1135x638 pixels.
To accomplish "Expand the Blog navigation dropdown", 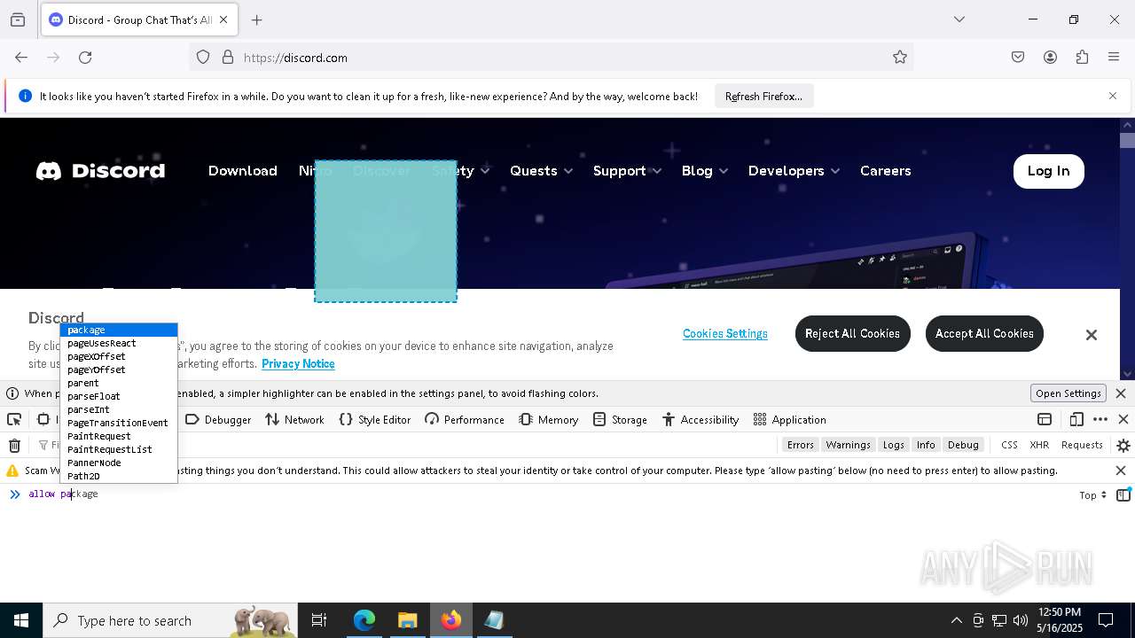I will 704,171.
